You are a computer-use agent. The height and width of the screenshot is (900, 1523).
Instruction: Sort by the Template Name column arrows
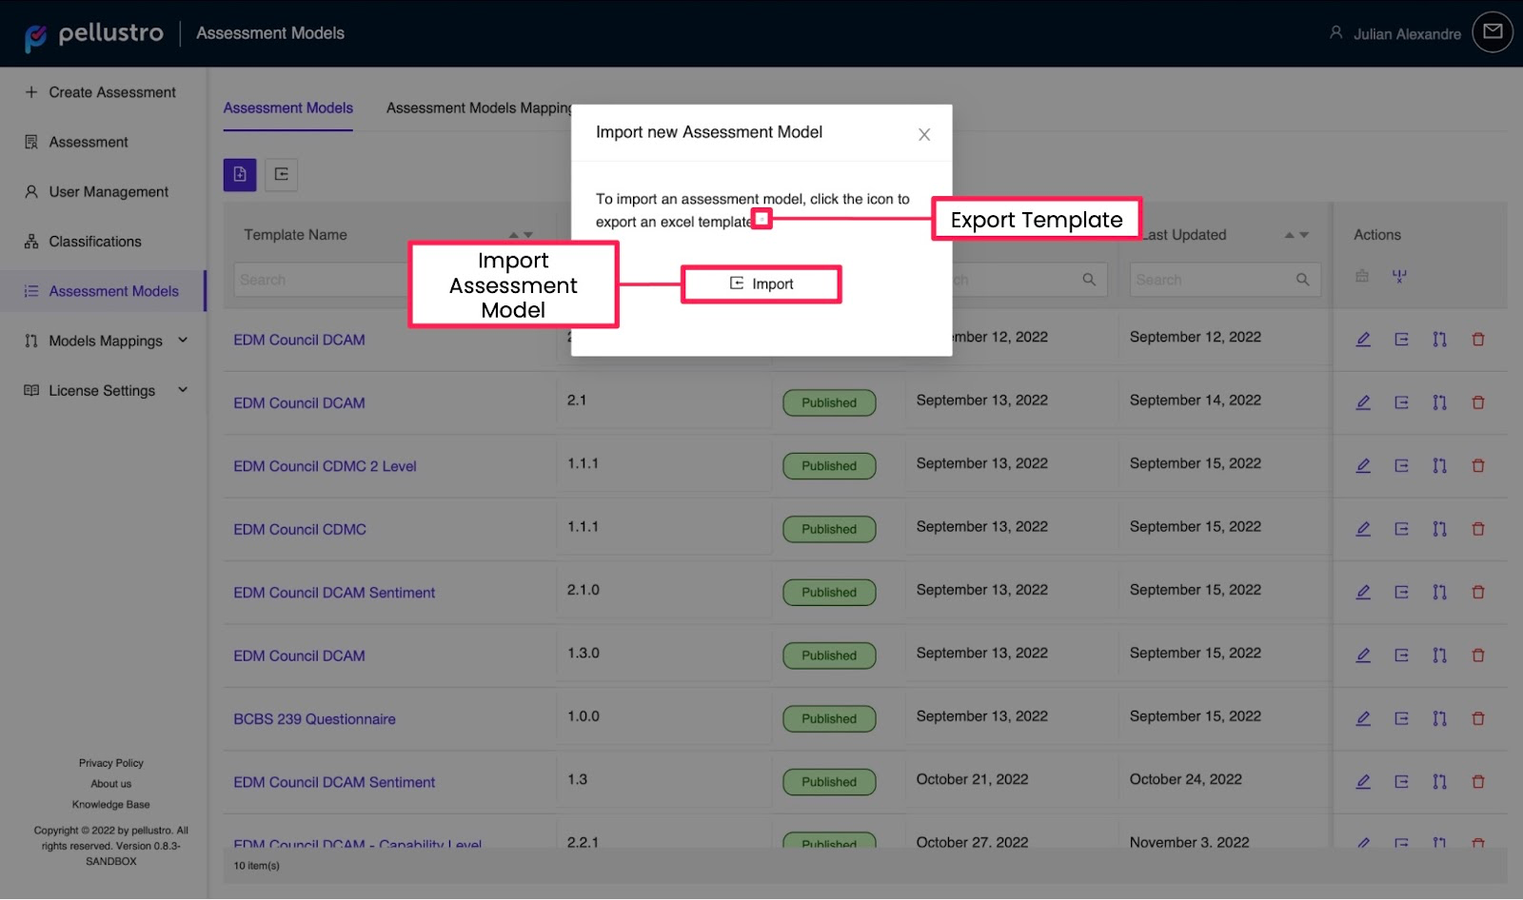pyautogui.click(x=521, y=235)
